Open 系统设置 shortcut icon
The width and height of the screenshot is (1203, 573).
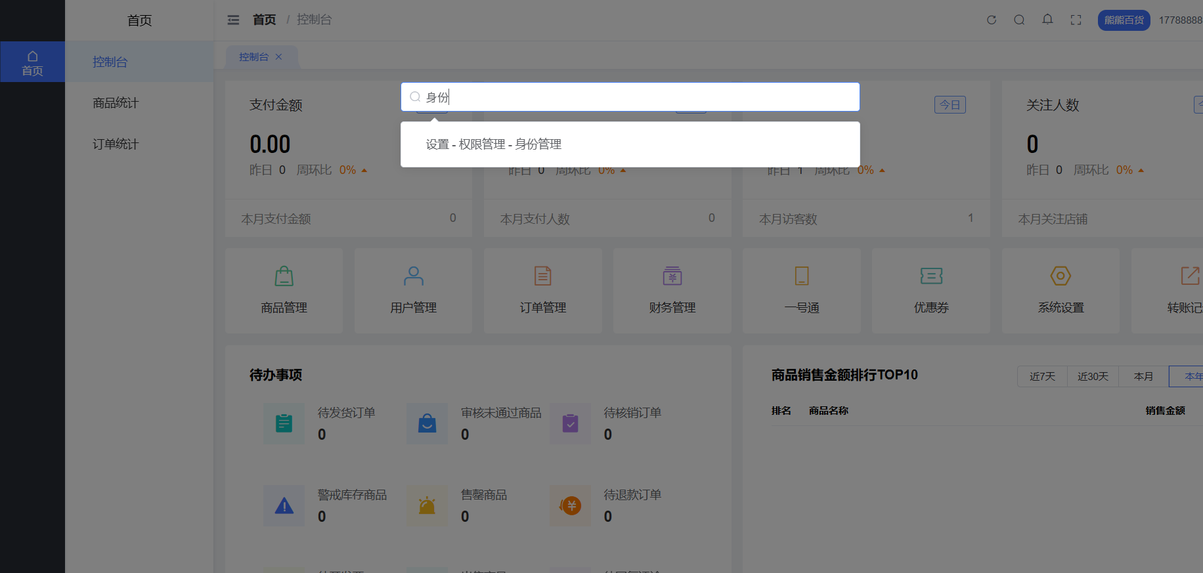1061,276
